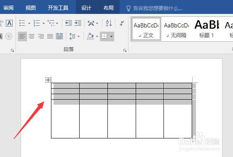233x157 pixels.
Task: Click the enclosed character 字 icon
Action: pyautogui.click(x=9, y=36)
